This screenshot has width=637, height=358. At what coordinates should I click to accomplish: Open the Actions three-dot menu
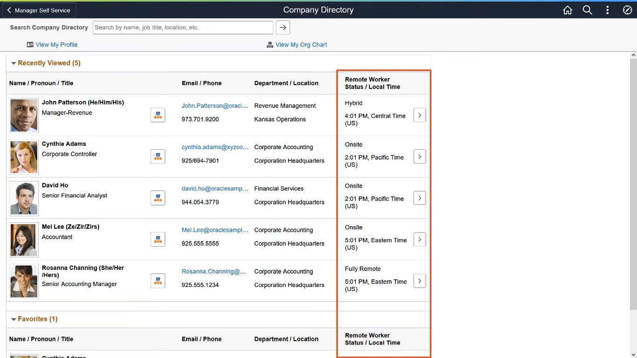(607, 10)
